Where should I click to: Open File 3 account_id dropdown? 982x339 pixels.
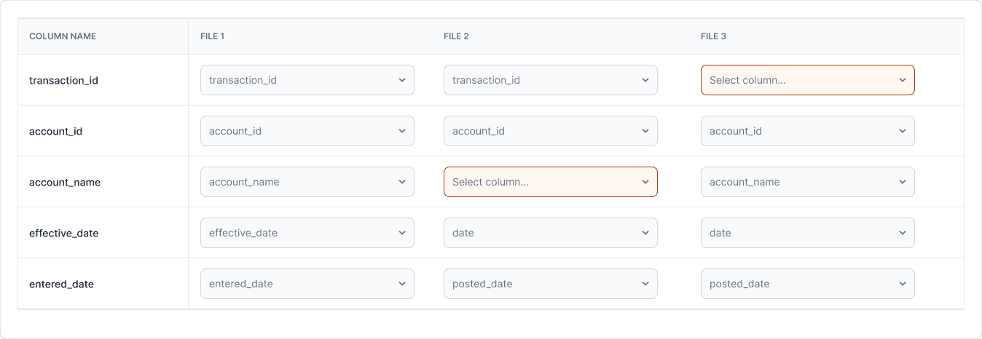[807, 131]
